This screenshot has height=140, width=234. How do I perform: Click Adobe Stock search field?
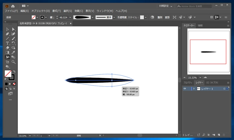194,6
